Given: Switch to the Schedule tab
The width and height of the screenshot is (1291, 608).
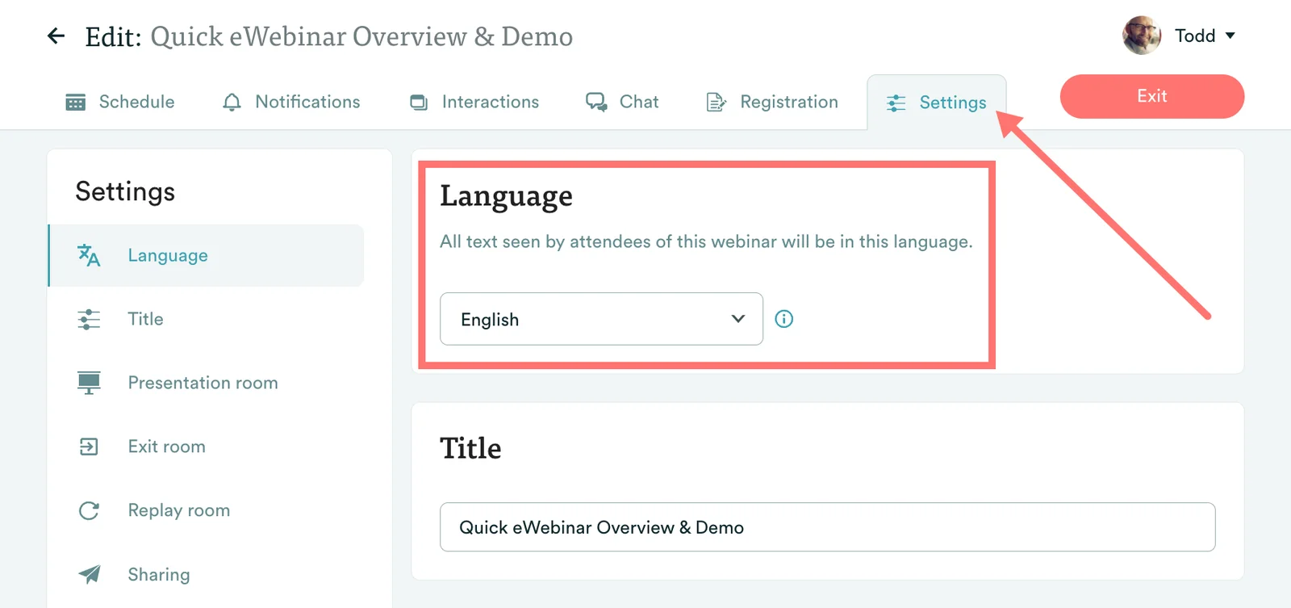Looking at the screenshot, I should (120, 103).
